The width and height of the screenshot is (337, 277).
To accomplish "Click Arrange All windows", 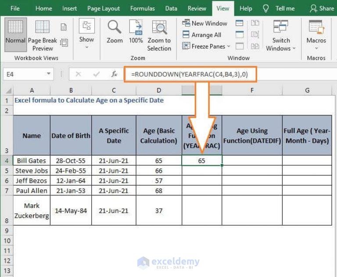I will (201, 35).
